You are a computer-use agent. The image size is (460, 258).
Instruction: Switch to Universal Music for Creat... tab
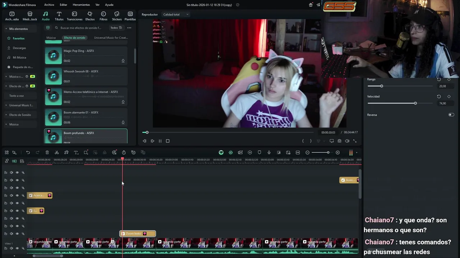111,38
